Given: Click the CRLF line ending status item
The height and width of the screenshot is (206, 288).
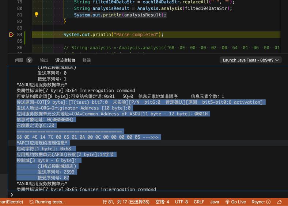Looking at the screenshot, I should point(199,202).
